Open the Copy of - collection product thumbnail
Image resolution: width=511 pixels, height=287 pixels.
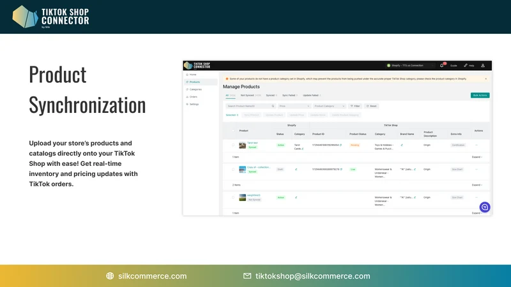click(x=243, y=170)
